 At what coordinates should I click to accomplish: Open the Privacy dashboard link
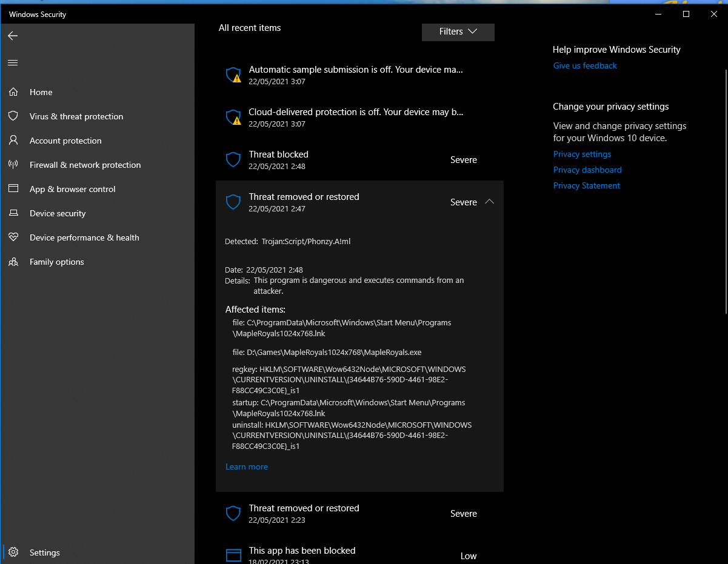pyautogui.click(x=587, y=170)
